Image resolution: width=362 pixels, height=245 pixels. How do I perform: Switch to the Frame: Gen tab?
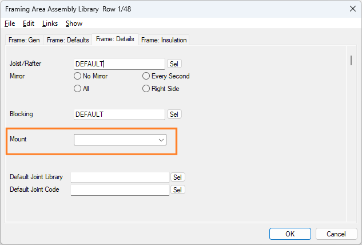point(23,40)
